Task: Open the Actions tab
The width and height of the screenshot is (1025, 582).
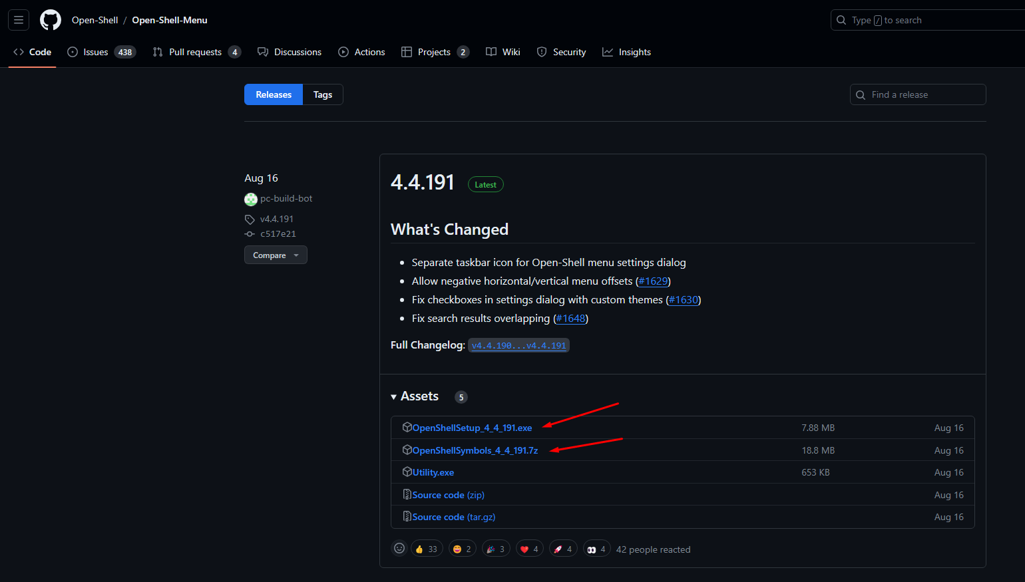Action: click(x=361, y=52)
